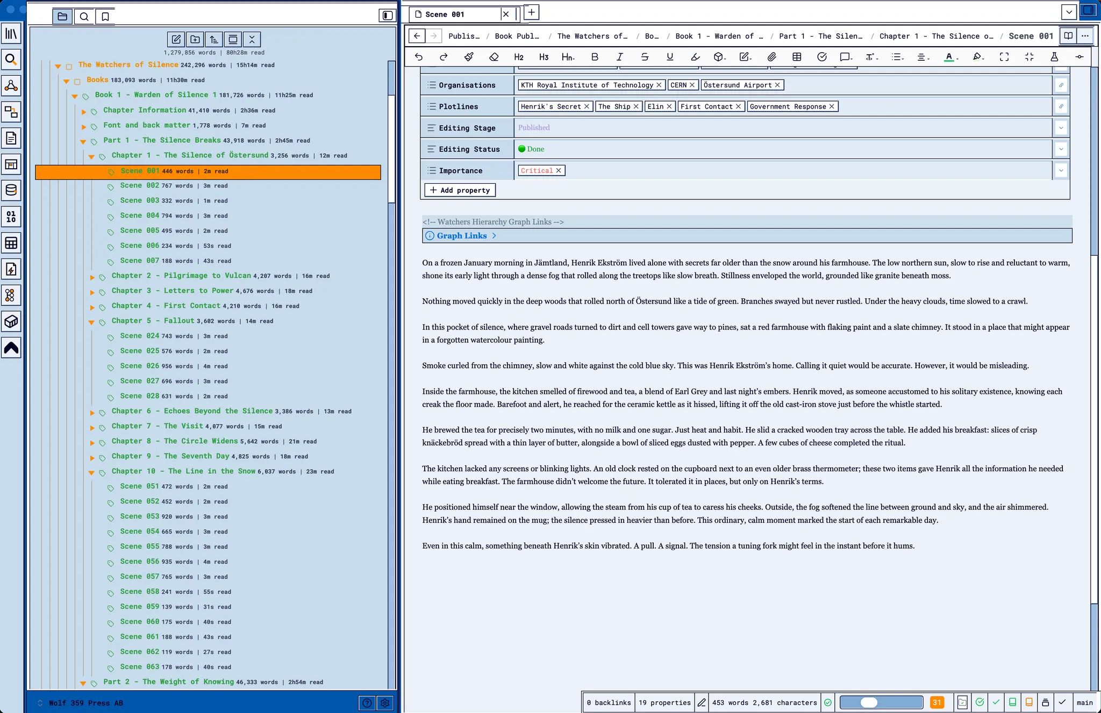Screen dimensions: 1101x713
Task: Create new note in file explorer
Action: pos(176,39)
